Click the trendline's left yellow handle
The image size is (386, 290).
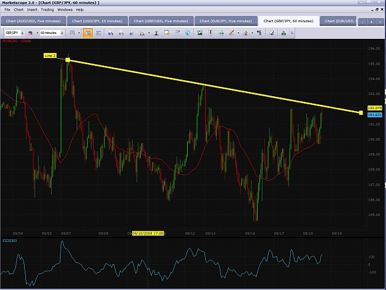[68, 60]
